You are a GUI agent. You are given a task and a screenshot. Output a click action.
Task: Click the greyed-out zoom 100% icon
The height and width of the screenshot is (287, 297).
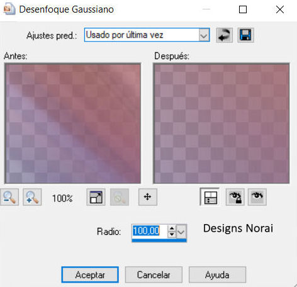click(120, 197)
